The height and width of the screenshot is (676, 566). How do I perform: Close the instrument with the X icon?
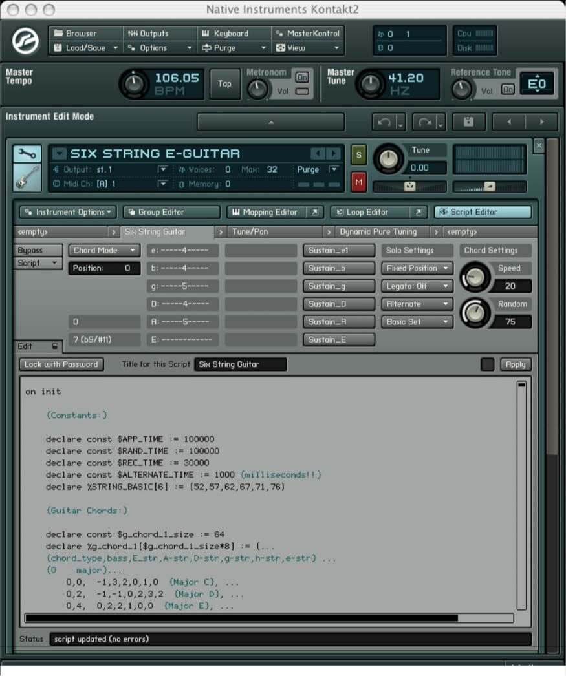point(539,145)
